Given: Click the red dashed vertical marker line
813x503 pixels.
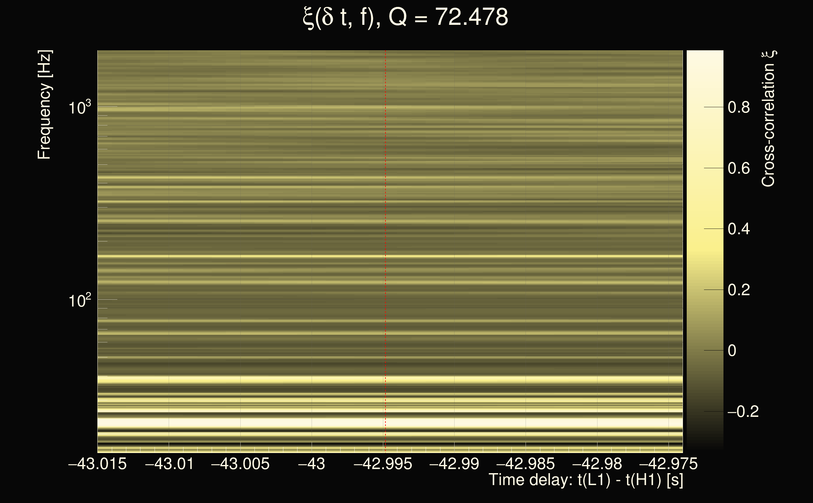Looking at the screenshot, I should click(x=385, y=233).
